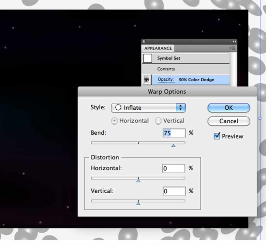The height and width of the screenshot is (246, 266).
Task: Click the Inflate style circle icon
Action: [x=118, y=107]
